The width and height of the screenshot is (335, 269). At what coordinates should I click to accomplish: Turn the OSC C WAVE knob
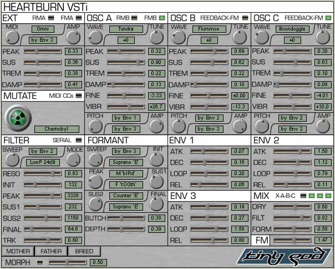(x=261, y=37)
